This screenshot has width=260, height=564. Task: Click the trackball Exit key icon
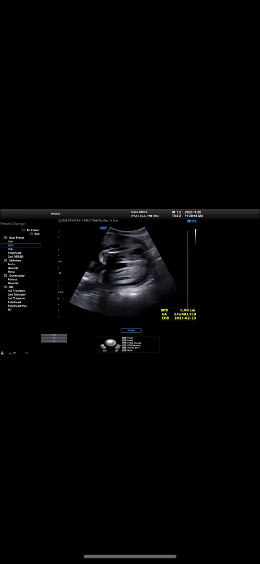[x=104, y=347]
